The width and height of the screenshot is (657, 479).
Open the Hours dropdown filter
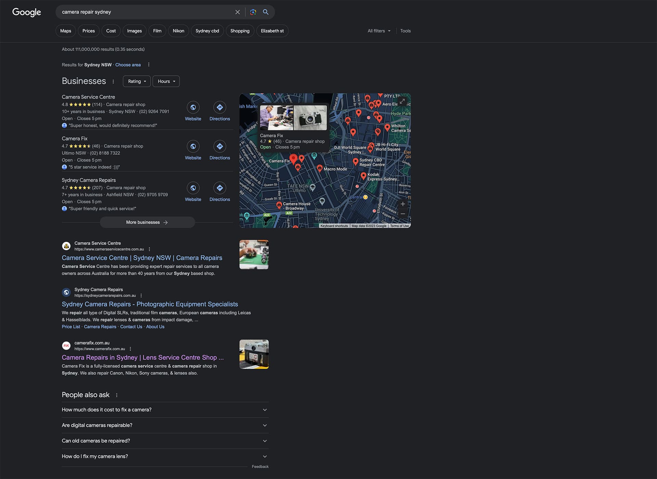coord(166,81)
